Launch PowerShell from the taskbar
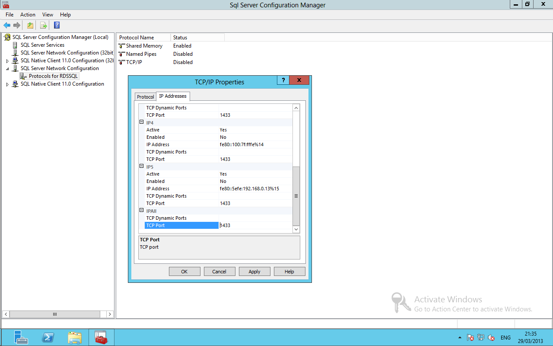The image size is (553, 346). coord(48,337)
